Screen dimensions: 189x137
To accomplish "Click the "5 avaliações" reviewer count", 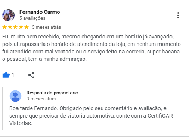I will pos(32,18).
